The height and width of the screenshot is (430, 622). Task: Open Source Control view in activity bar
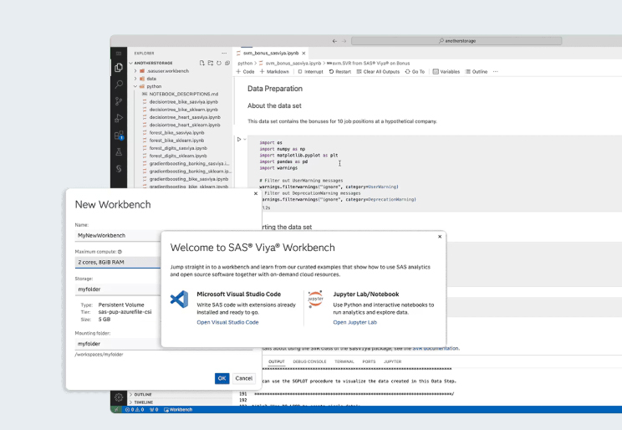pos(119,101)
